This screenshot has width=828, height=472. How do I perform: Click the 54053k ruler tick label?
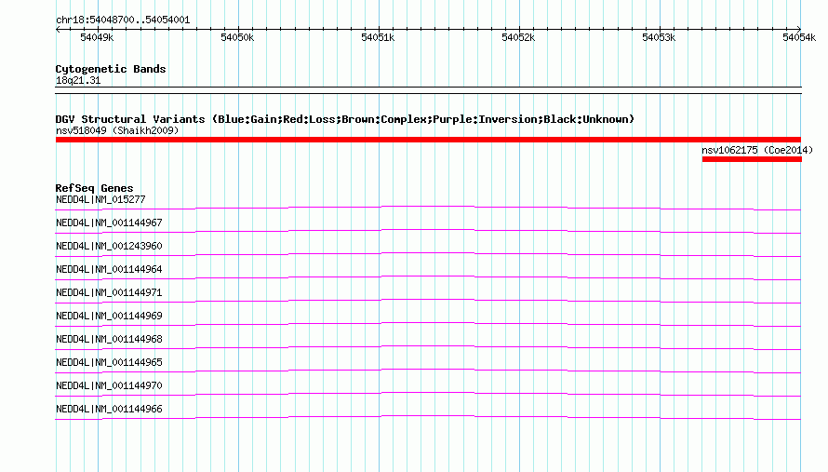click(x=659, y=37)
